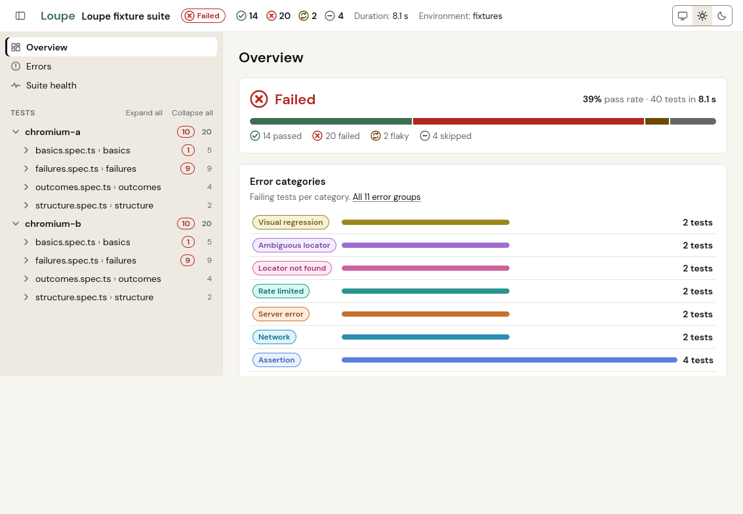Viewport: 743px width, 514px height.
Task: Expand failures.spec.ts under chromium-b
Action: [26, 260]
